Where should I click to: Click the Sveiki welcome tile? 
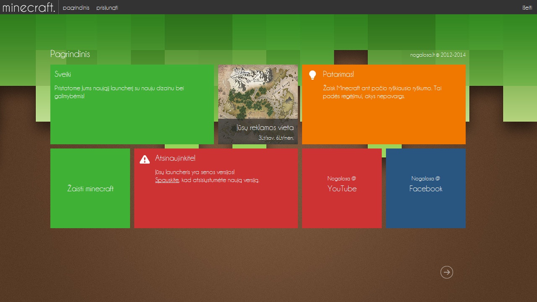pos(132,104)
